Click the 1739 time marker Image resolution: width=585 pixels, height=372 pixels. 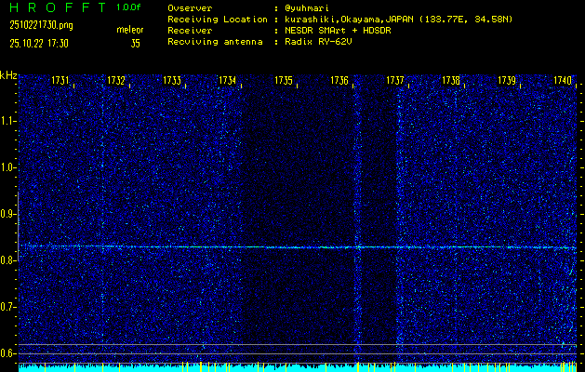(x=507, y=80)
